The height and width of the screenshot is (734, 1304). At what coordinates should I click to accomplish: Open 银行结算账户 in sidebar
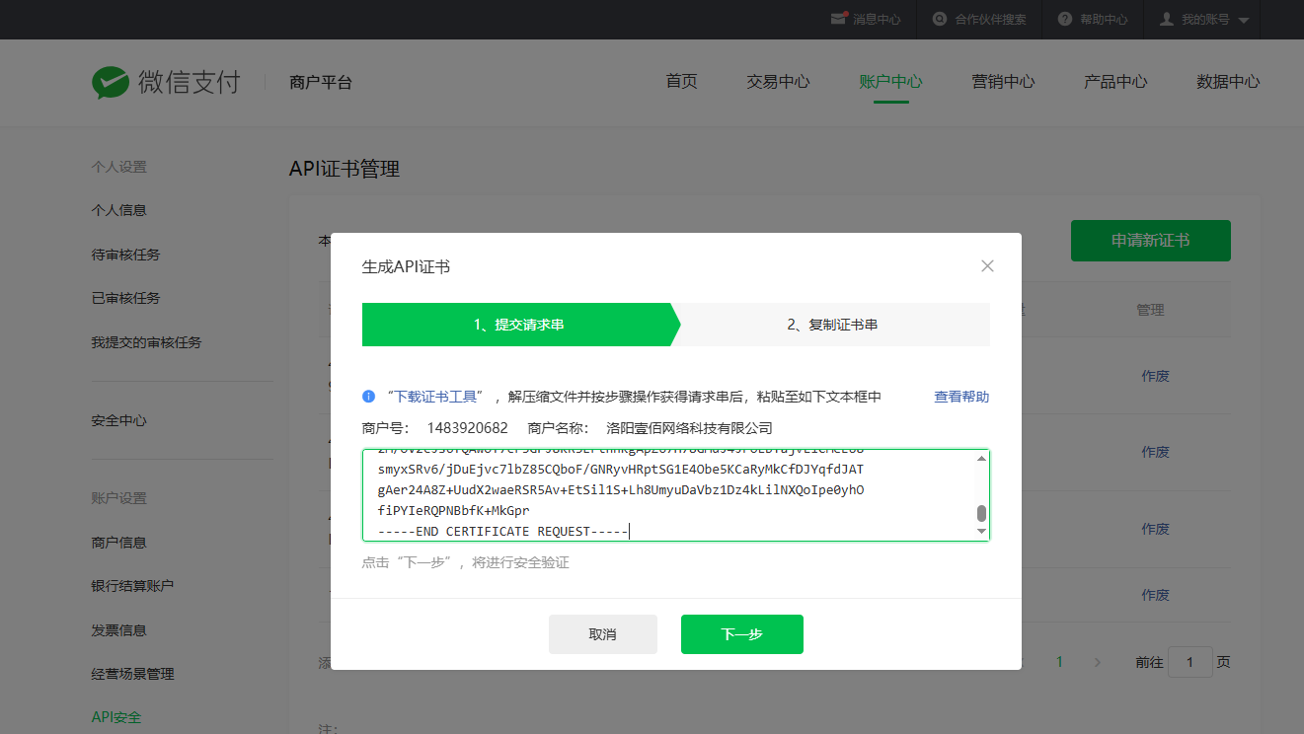pyautogui.click(x=132, y=586)
